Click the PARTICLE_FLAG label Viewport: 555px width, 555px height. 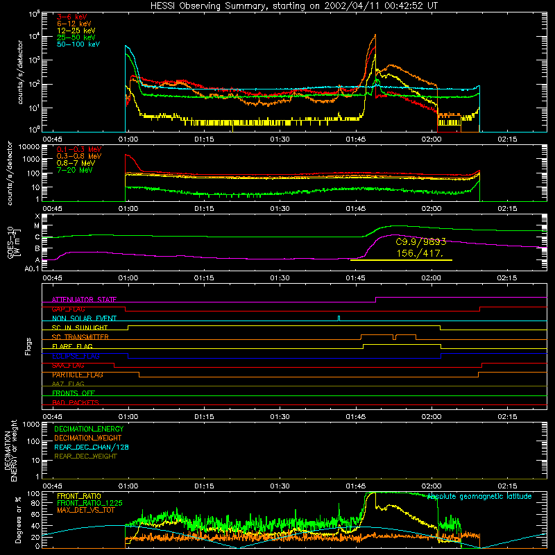[x=78, y=375]
